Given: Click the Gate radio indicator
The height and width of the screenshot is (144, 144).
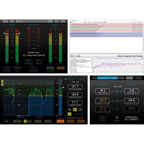Looking at the screenshot, I should click(x=75, y=114).
